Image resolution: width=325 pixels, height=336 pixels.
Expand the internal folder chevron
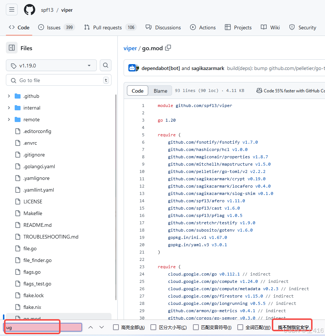[9, 108]
